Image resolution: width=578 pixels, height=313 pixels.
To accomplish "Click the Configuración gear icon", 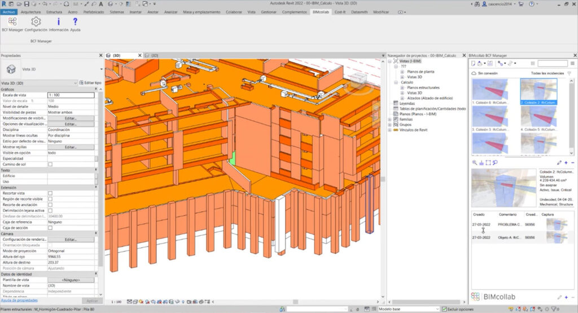I will point(36,23).
